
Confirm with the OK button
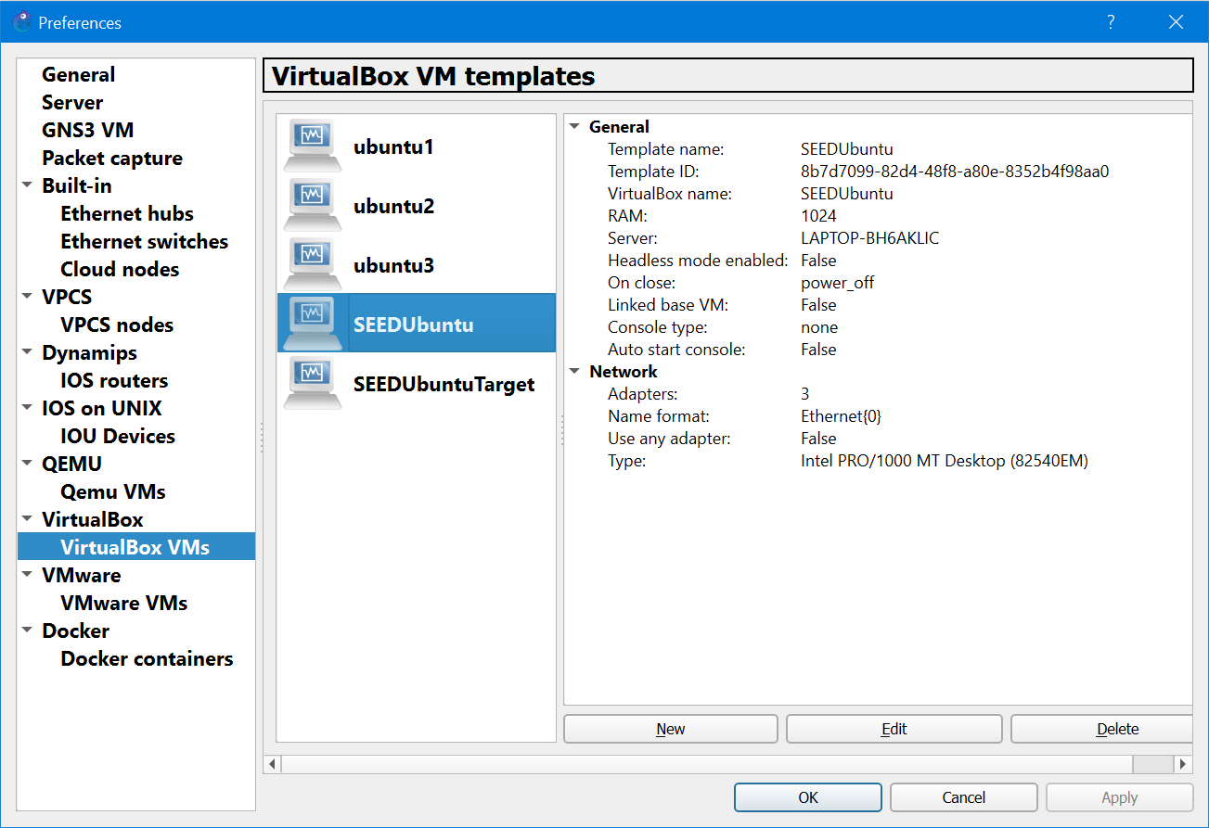(808, 797)
